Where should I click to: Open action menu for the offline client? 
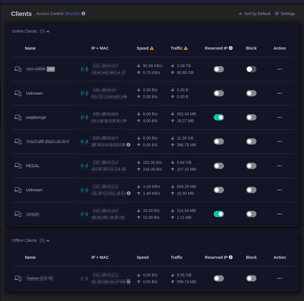point(280,278)
